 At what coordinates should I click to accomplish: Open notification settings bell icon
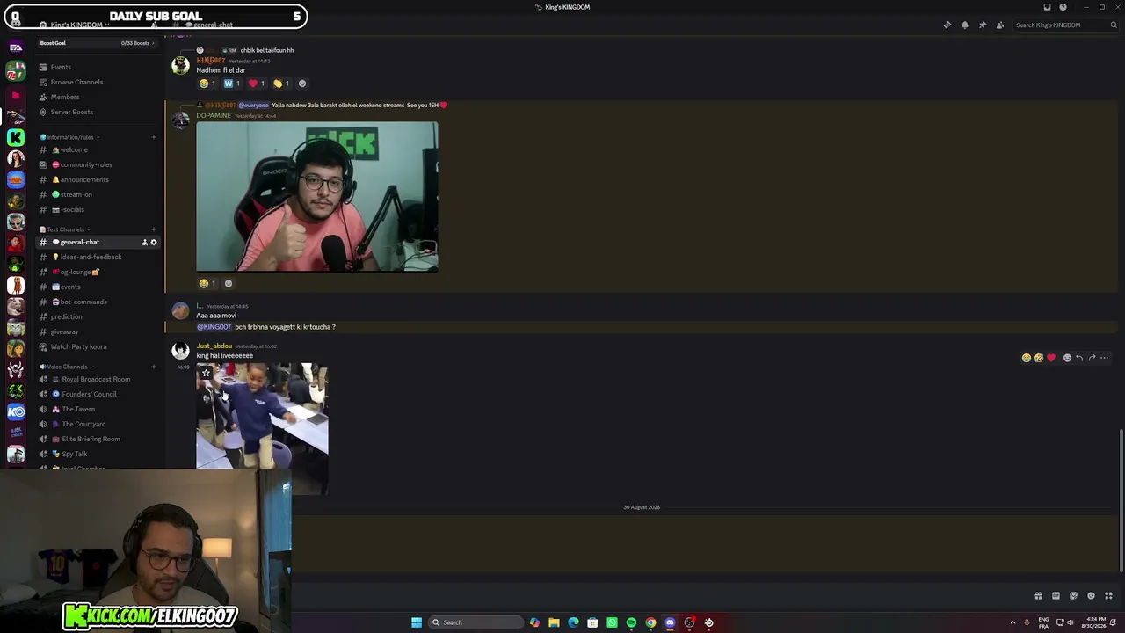click(965, 25)
